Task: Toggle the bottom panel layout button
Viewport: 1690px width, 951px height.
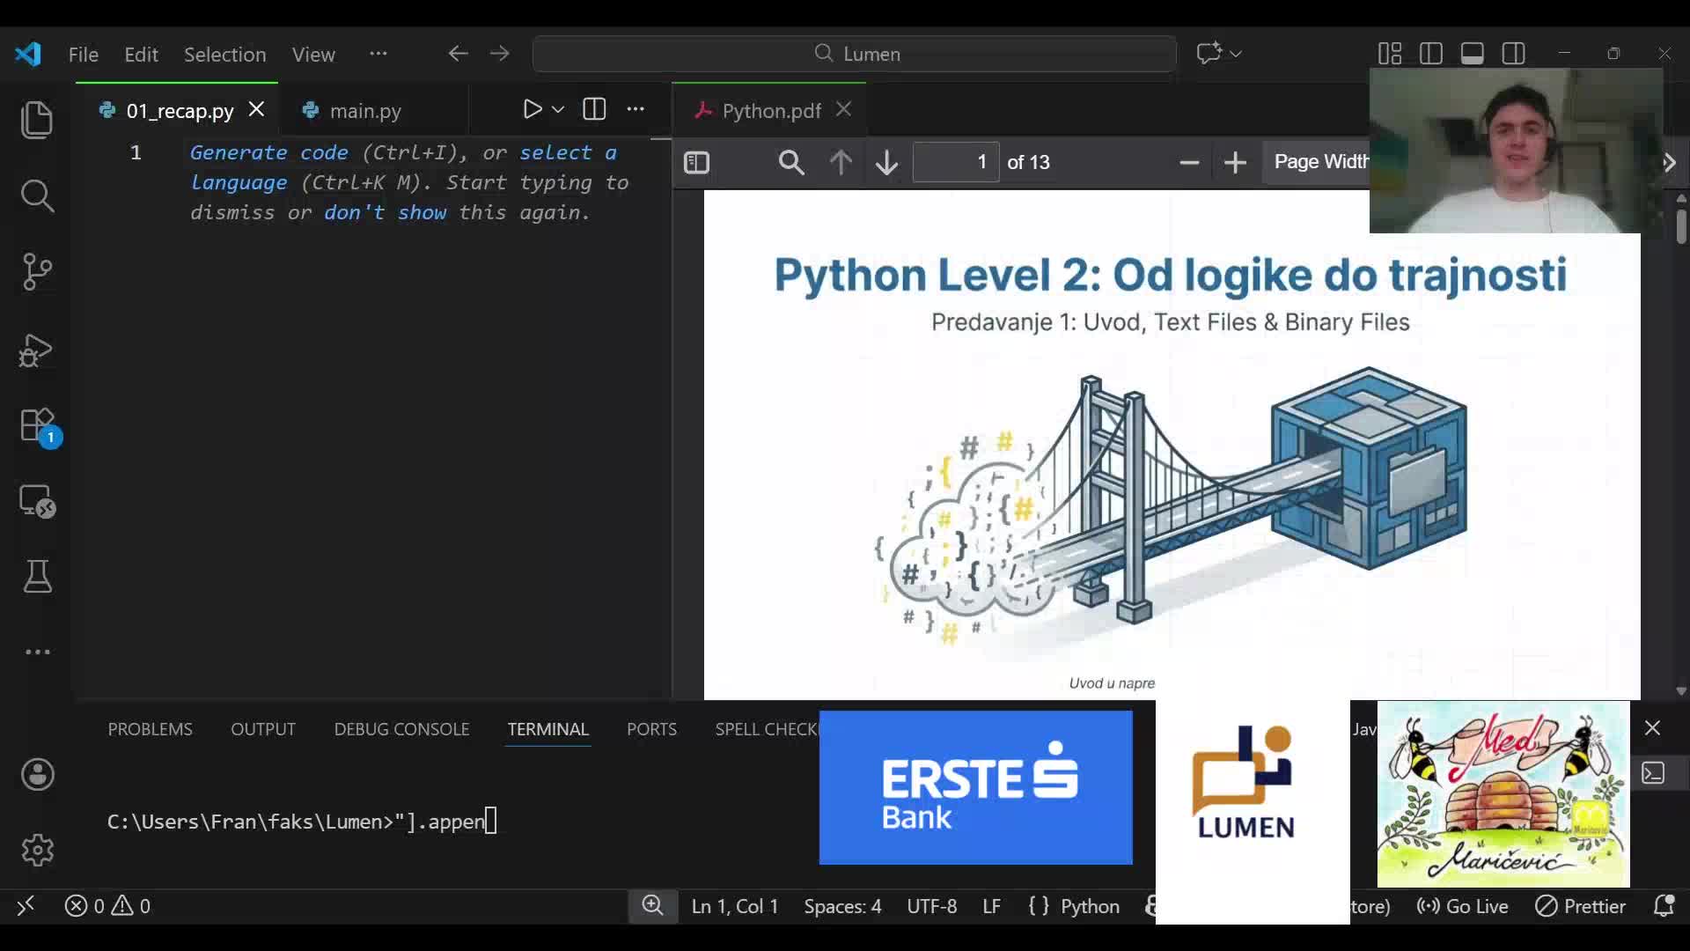Action: pyautogui.click(x=1472, y=54)
